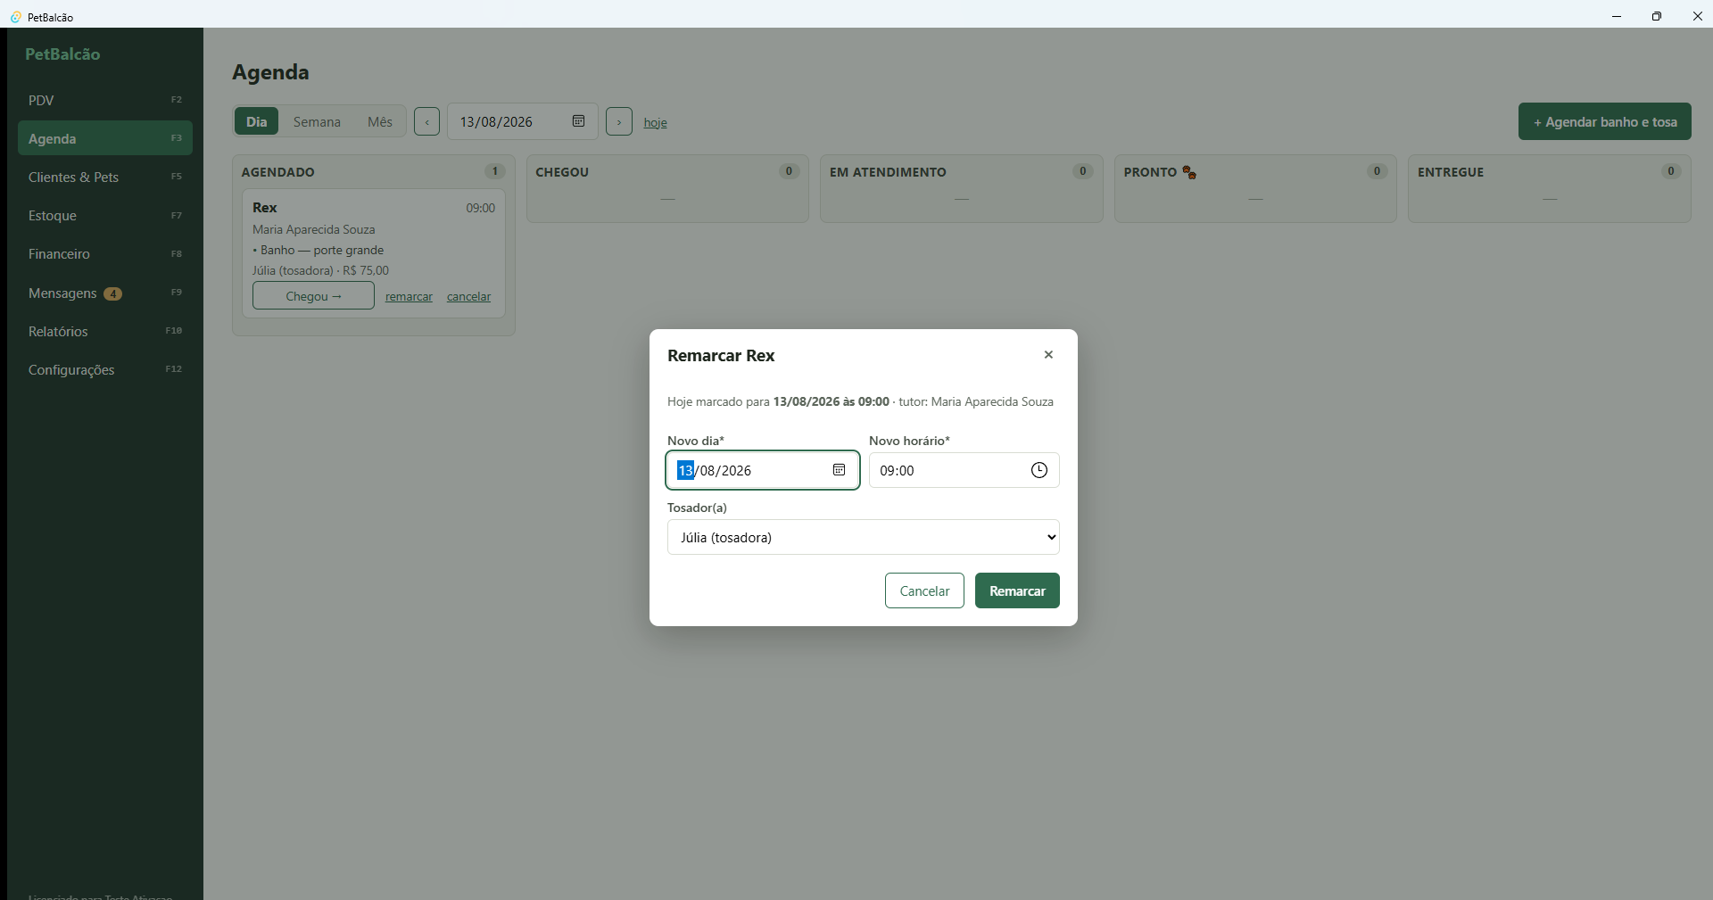Open clock picker in Novo horário field
This screenshot has width=1713, height=900.
pyautogui.click(x=1039, y=470)
